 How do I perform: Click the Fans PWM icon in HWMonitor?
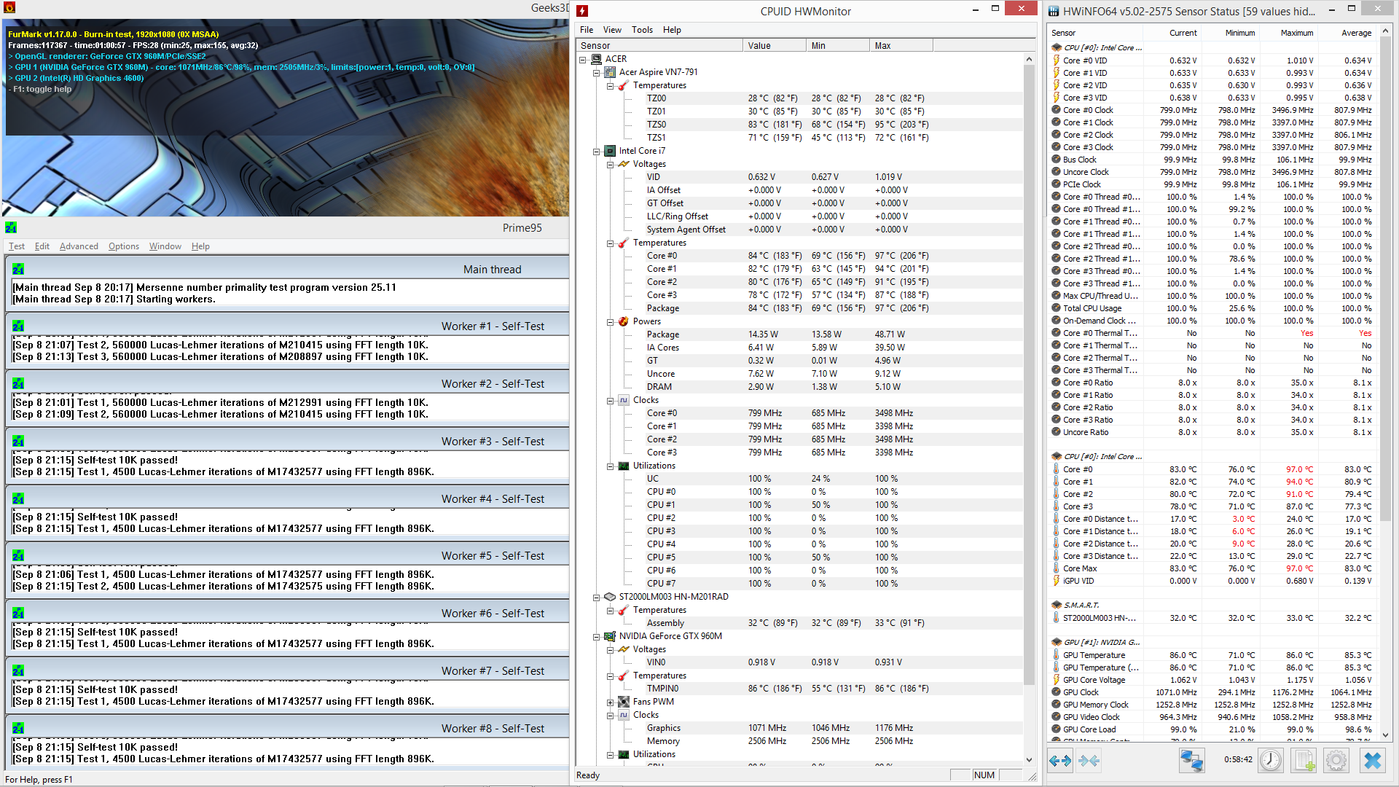[x=624, y=702]
